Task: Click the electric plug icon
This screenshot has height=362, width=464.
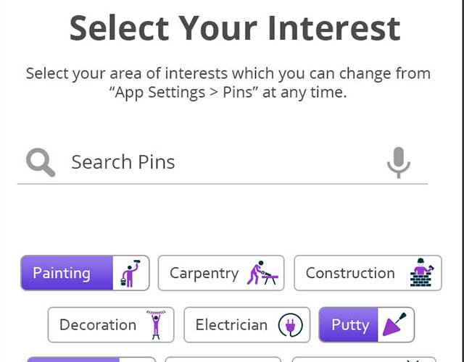Action: (x=291, y=325)
